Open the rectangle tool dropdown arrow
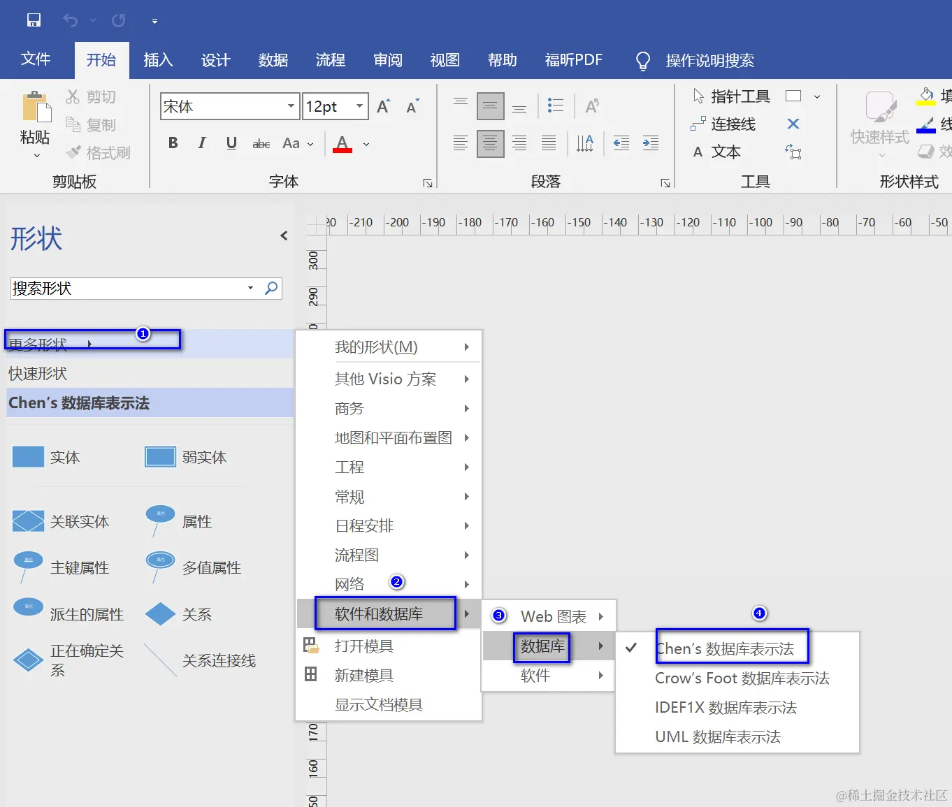Screen dimensions: 952x807 [817, 96]
